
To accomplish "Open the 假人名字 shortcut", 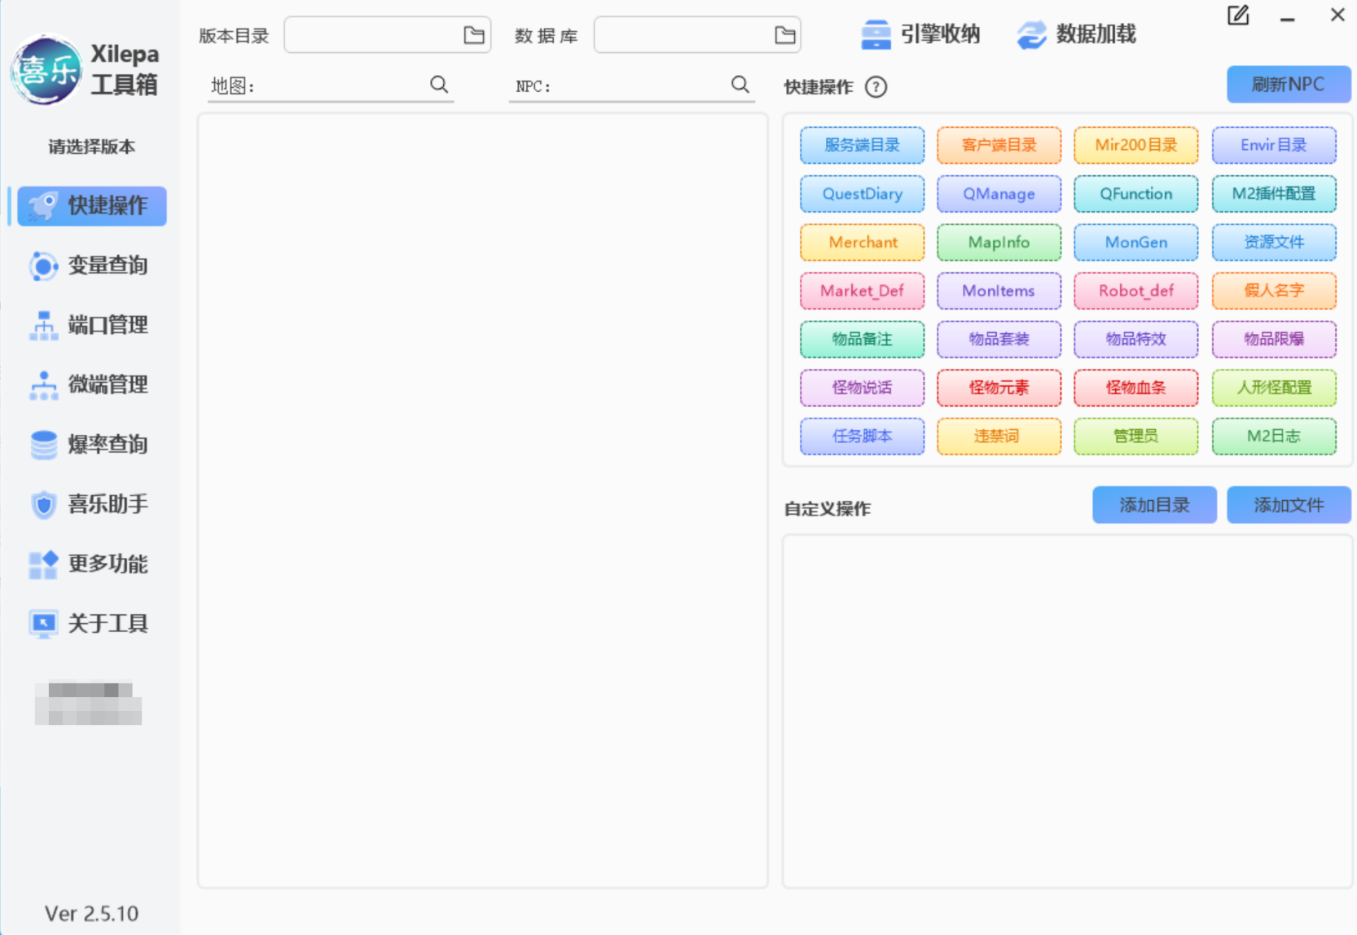I will click(1274, 291).
